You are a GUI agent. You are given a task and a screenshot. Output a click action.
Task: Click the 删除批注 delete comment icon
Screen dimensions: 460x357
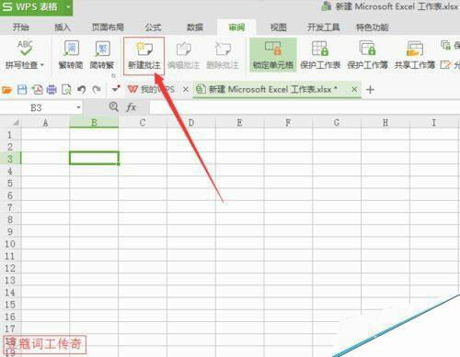tap(223, 49)
